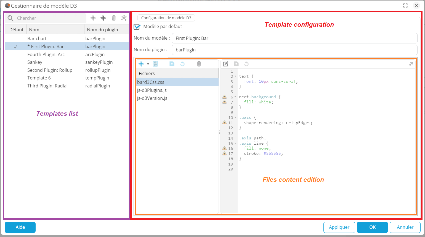Select the Third Plugin: Radial template
This screenshot has height=237, width=425.
pyautogui.click(x=67, y=86)
